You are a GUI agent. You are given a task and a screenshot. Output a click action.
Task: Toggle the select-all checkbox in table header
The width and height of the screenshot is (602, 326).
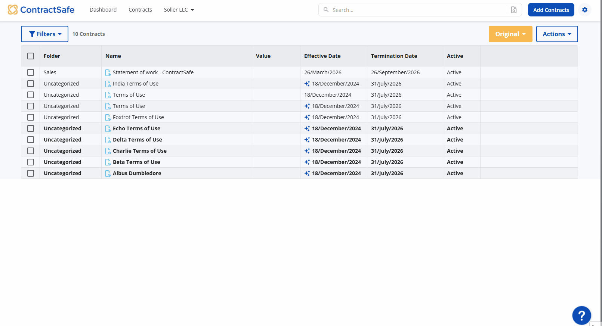pos(31,56)
